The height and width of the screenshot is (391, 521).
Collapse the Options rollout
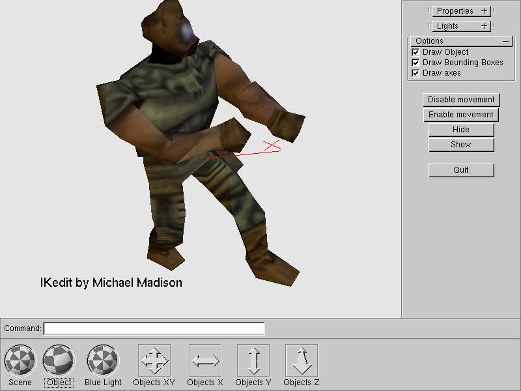tap(506, 41)
